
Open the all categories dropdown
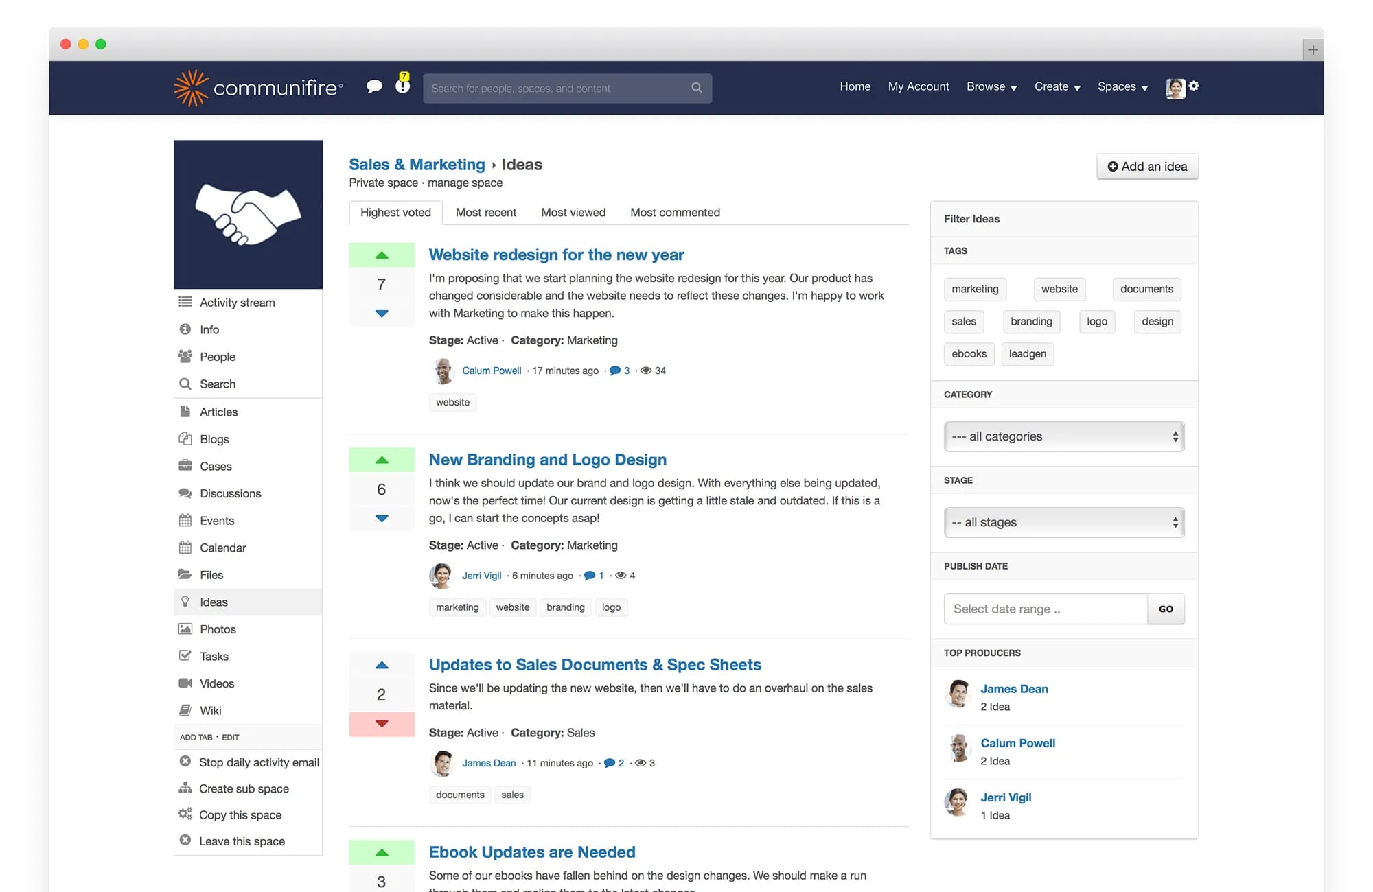[x=1064, y=436]
